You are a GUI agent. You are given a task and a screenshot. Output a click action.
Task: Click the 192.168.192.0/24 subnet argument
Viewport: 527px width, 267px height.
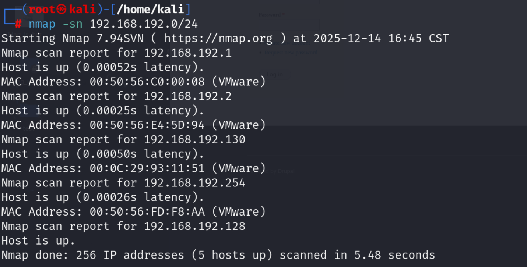(x=144, y=24)
